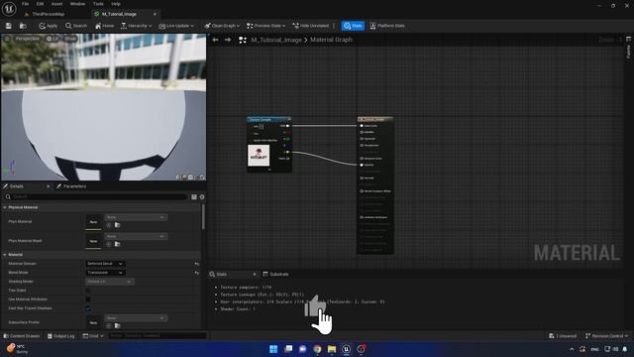Click the Unreal Engine logo icon
The height and width of the screenshot is (357, 634).
coord(9,9)
